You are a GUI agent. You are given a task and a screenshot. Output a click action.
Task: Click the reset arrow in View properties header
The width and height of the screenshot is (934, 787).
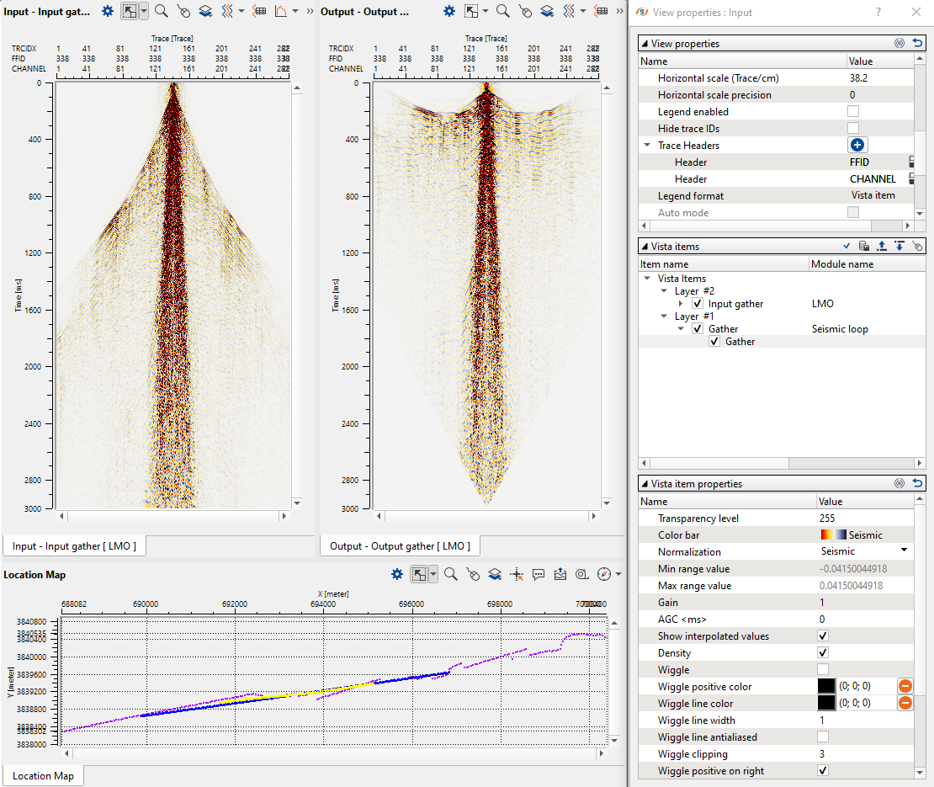pos(918,43)
